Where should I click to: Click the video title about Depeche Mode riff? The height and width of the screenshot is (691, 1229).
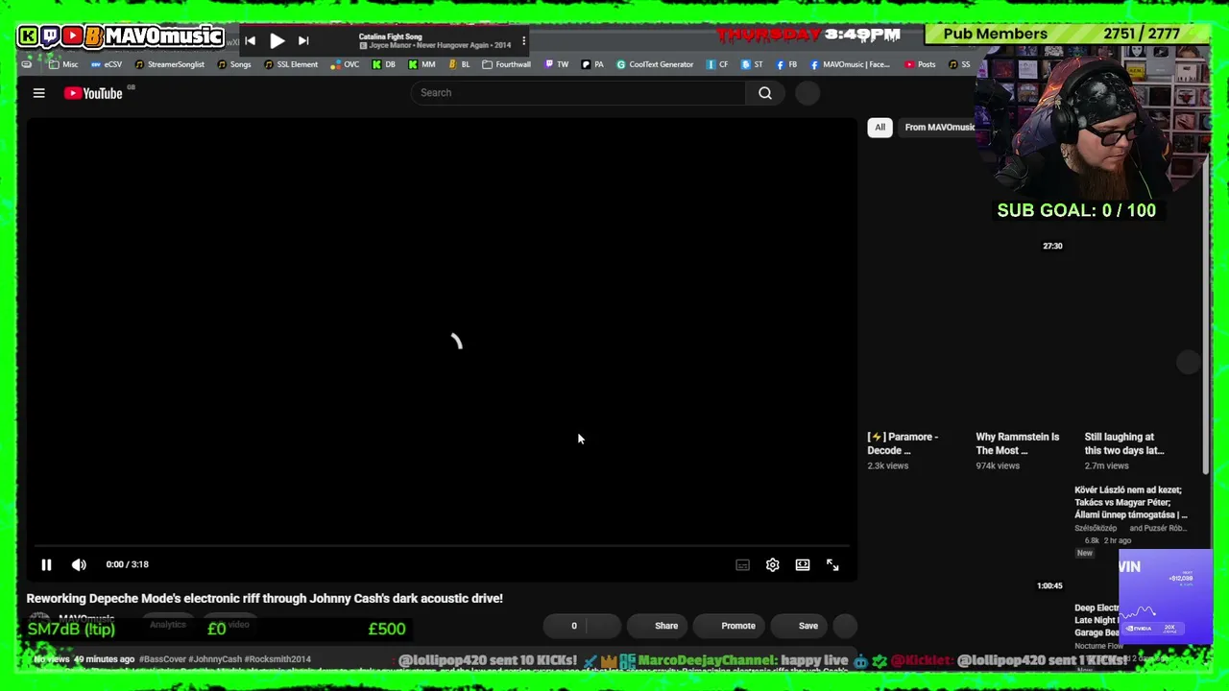tap(265, 598)
